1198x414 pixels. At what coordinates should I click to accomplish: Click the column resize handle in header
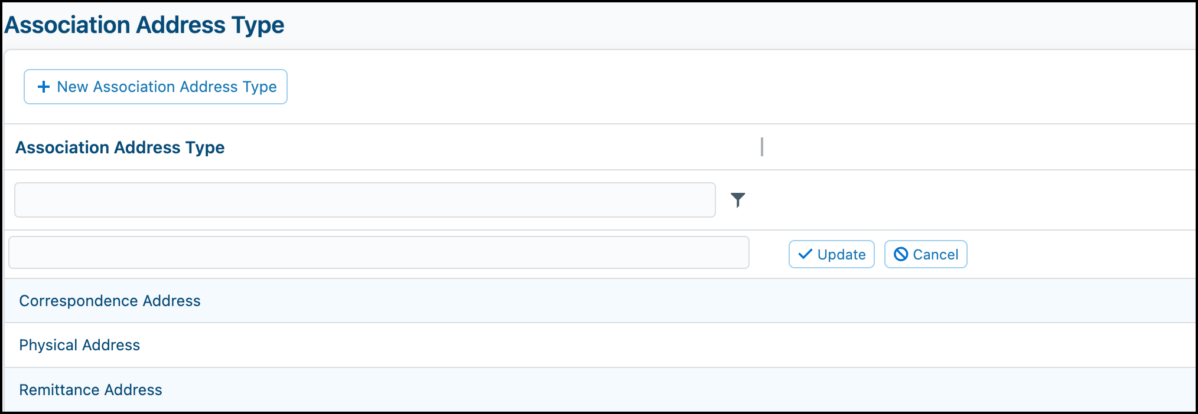click(762, 147)
